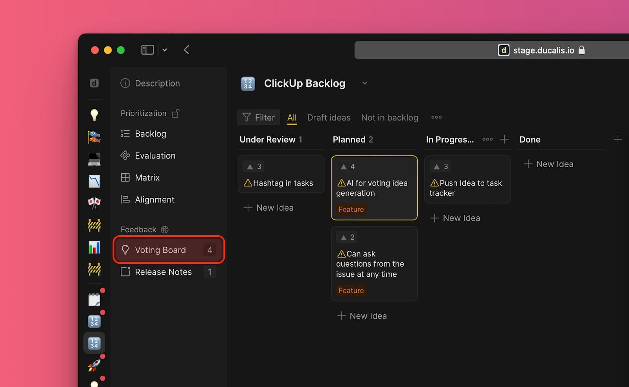This screenshot has height=387, width=629.
Task: Upvote AI for voting idea generation
Action: pos(348,167)
